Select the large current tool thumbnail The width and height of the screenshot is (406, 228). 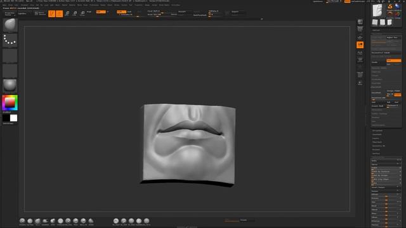pos(377,11)
